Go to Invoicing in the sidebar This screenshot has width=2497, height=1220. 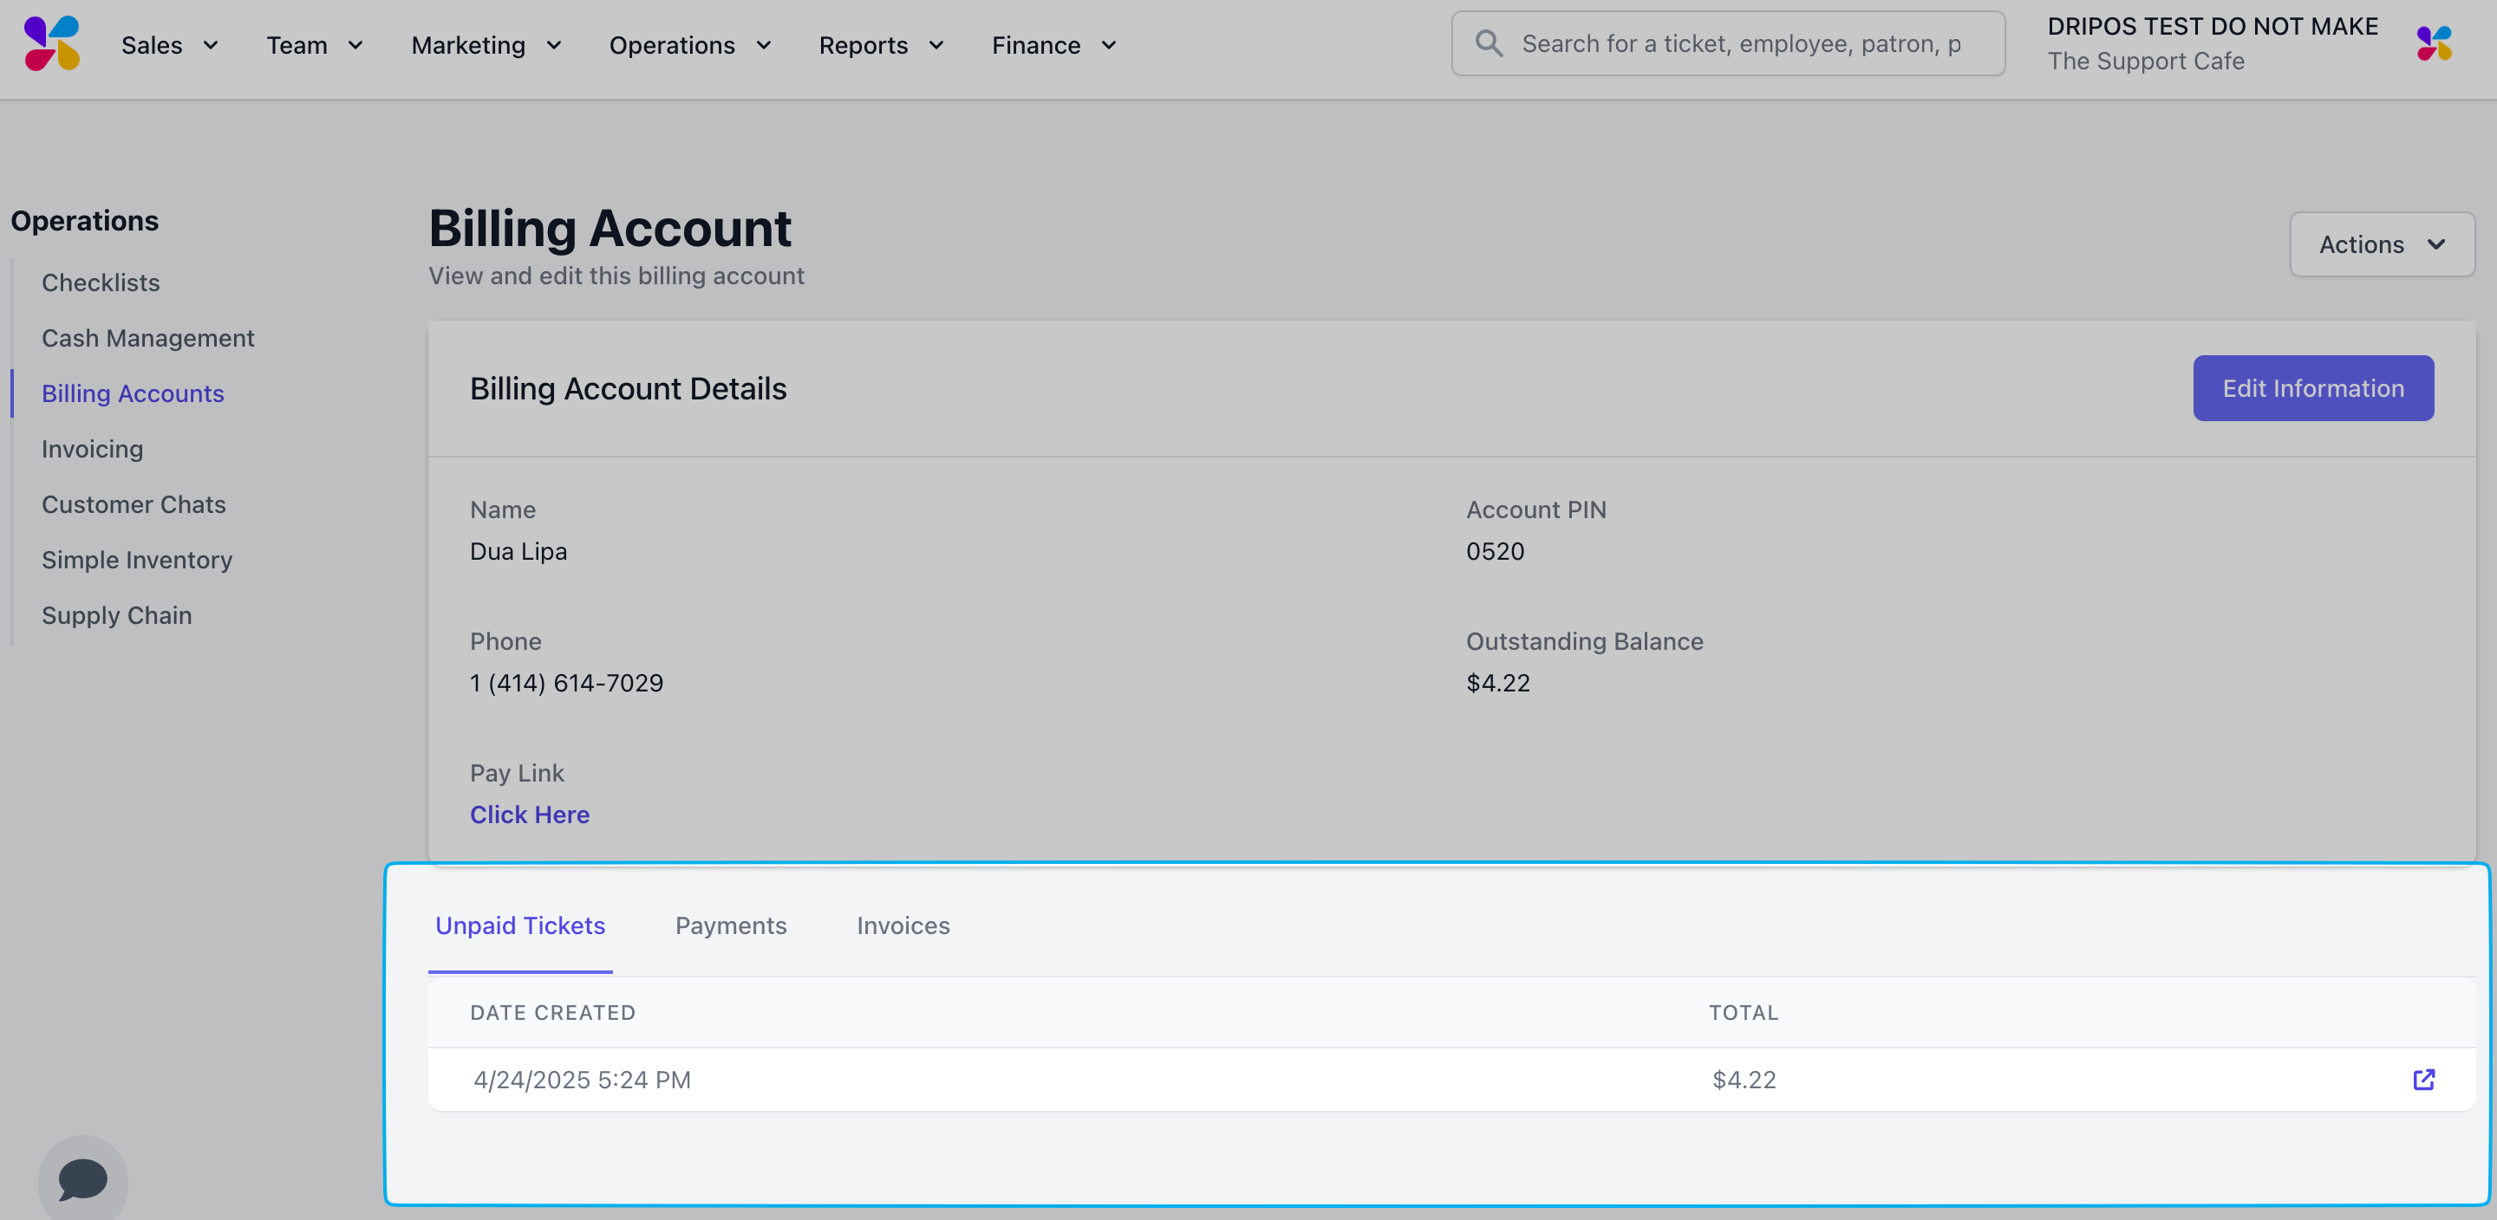92,449
